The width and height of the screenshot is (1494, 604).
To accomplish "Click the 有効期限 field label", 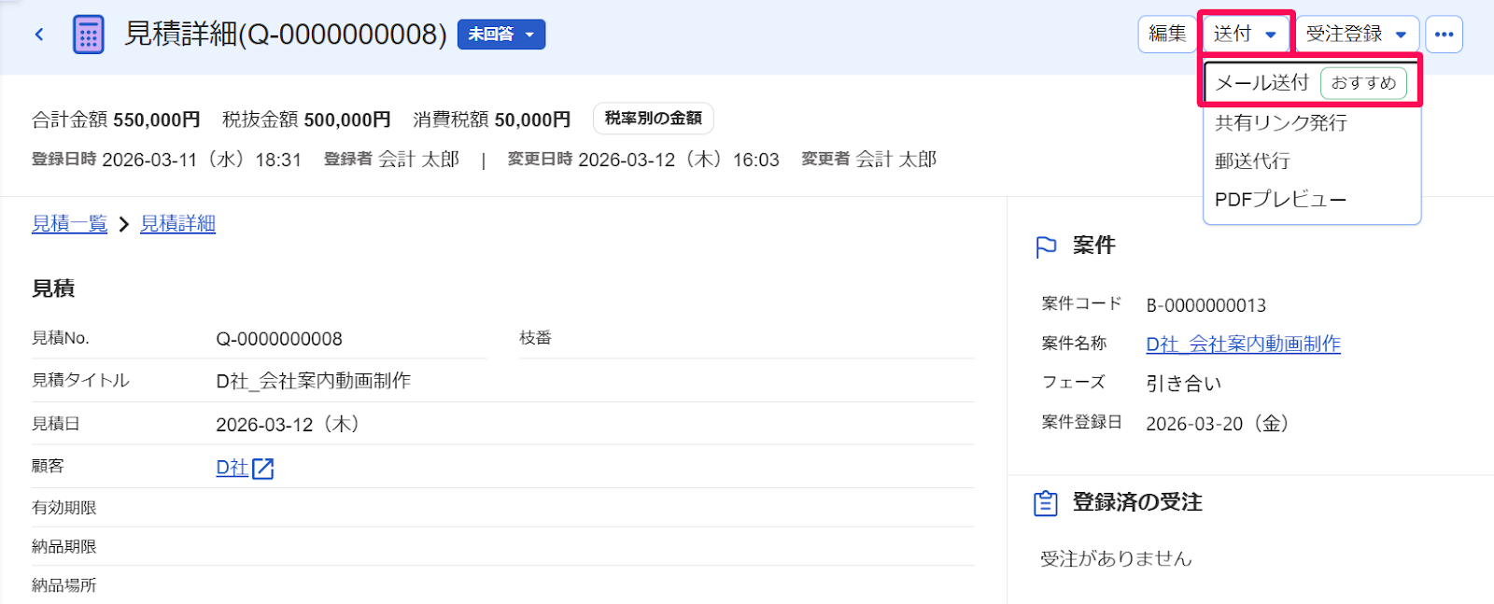I will click(64, 508).
